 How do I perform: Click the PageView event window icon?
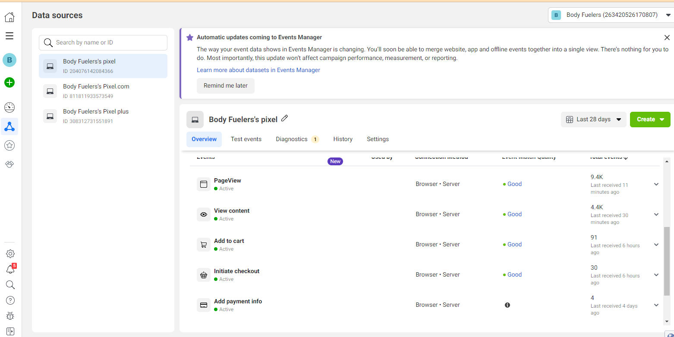204,184
